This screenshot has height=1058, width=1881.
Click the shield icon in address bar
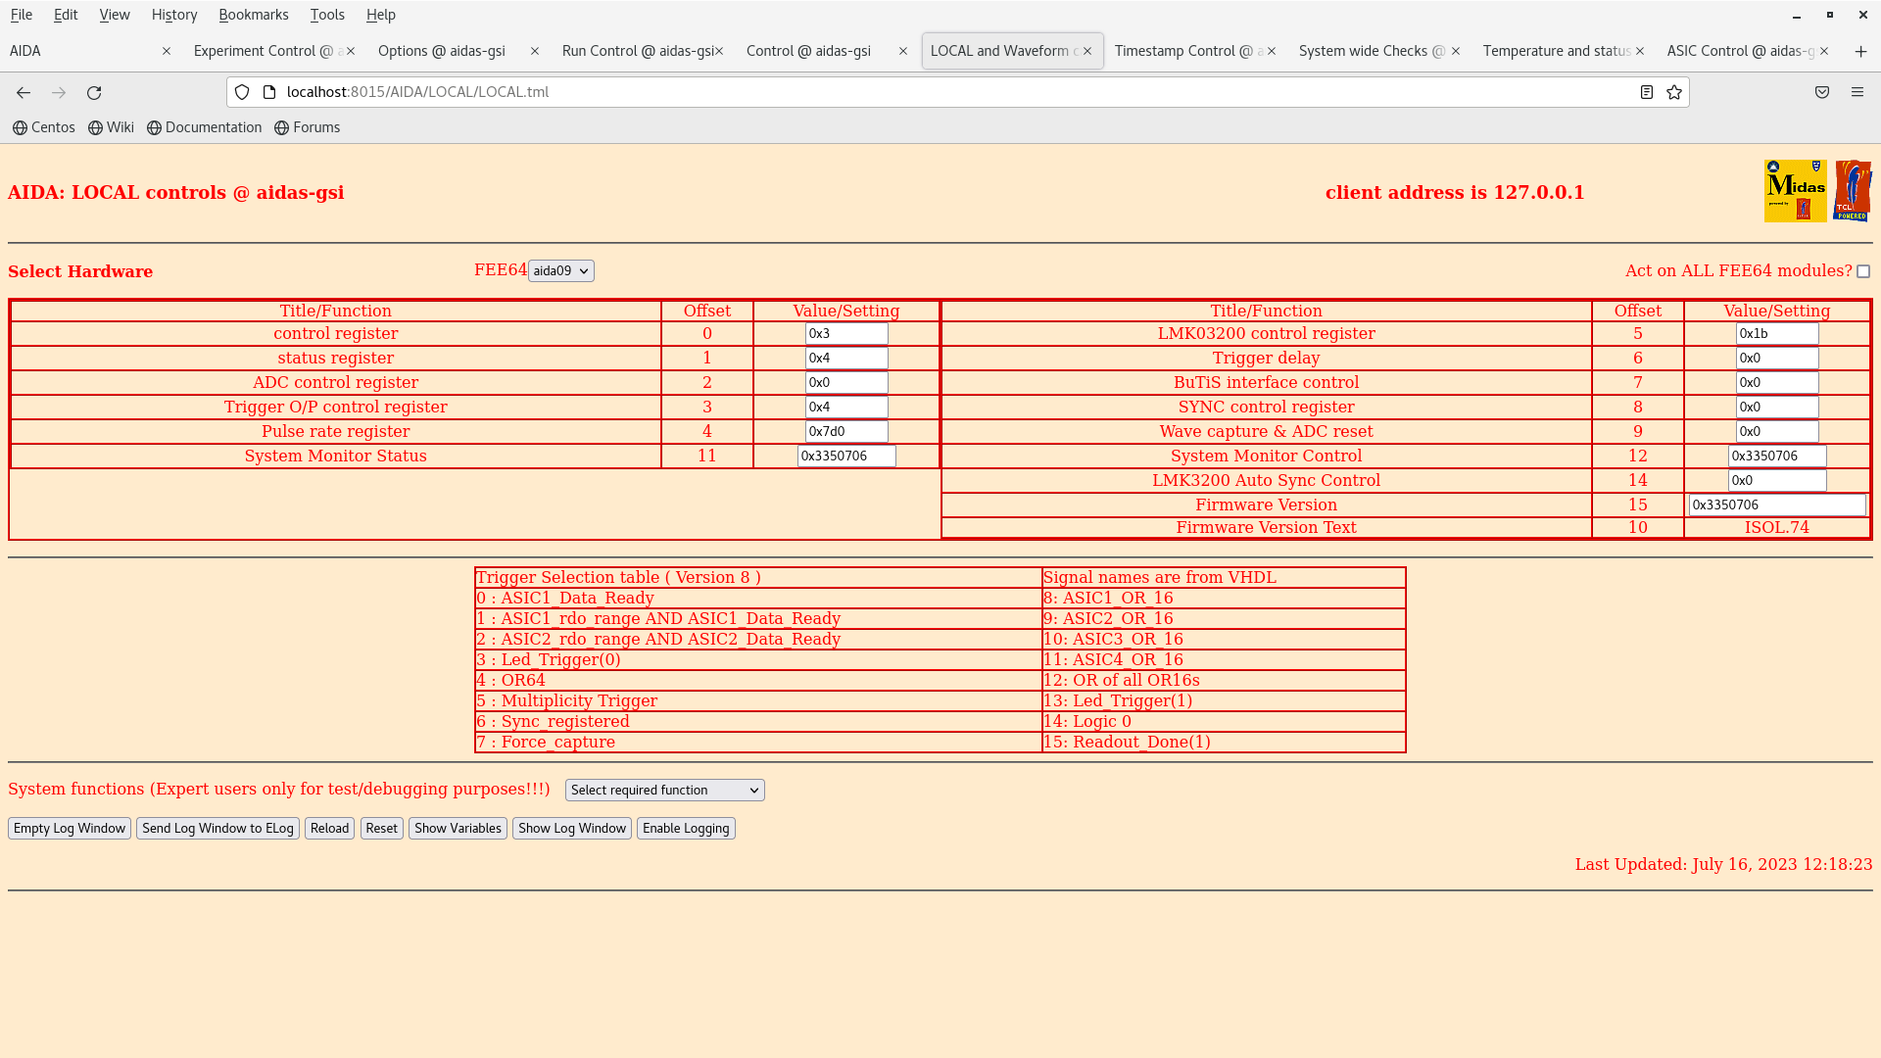tap(242, 92)
